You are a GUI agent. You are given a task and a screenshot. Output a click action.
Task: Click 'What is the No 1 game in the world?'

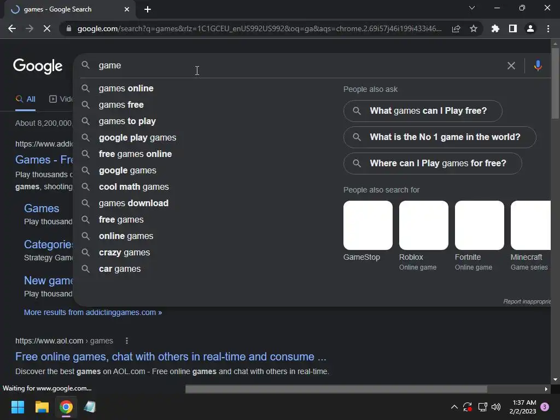click(x=440, y=137)
